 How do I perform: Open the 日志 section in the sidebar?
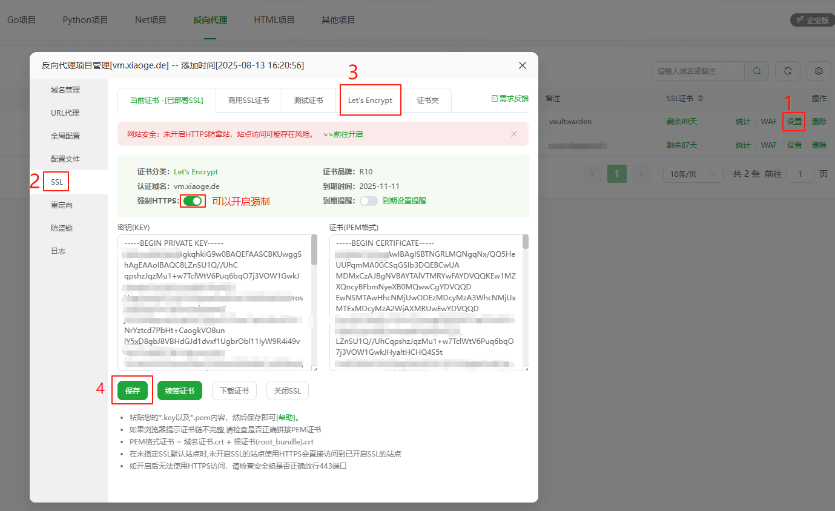(x=58, y=250)
